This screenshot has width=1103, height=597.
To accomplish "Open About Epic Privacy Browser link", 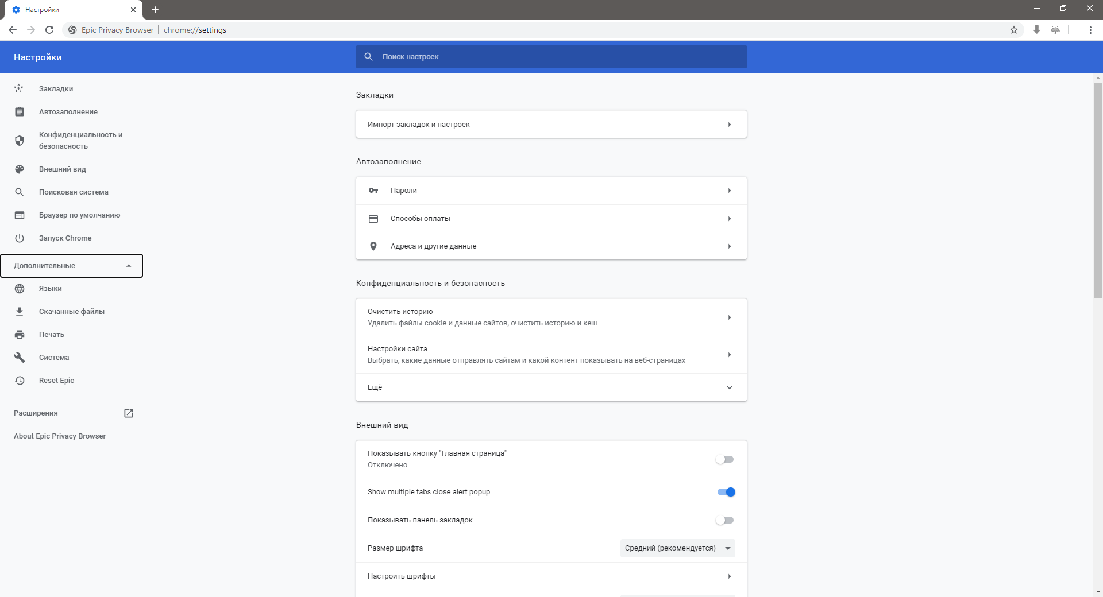I will click(60, 436).
